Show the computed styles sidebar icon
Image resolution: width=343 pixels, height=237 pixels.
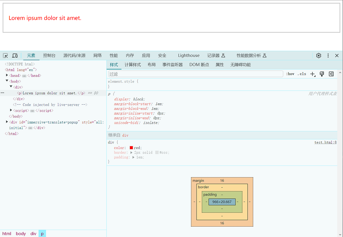331,74
